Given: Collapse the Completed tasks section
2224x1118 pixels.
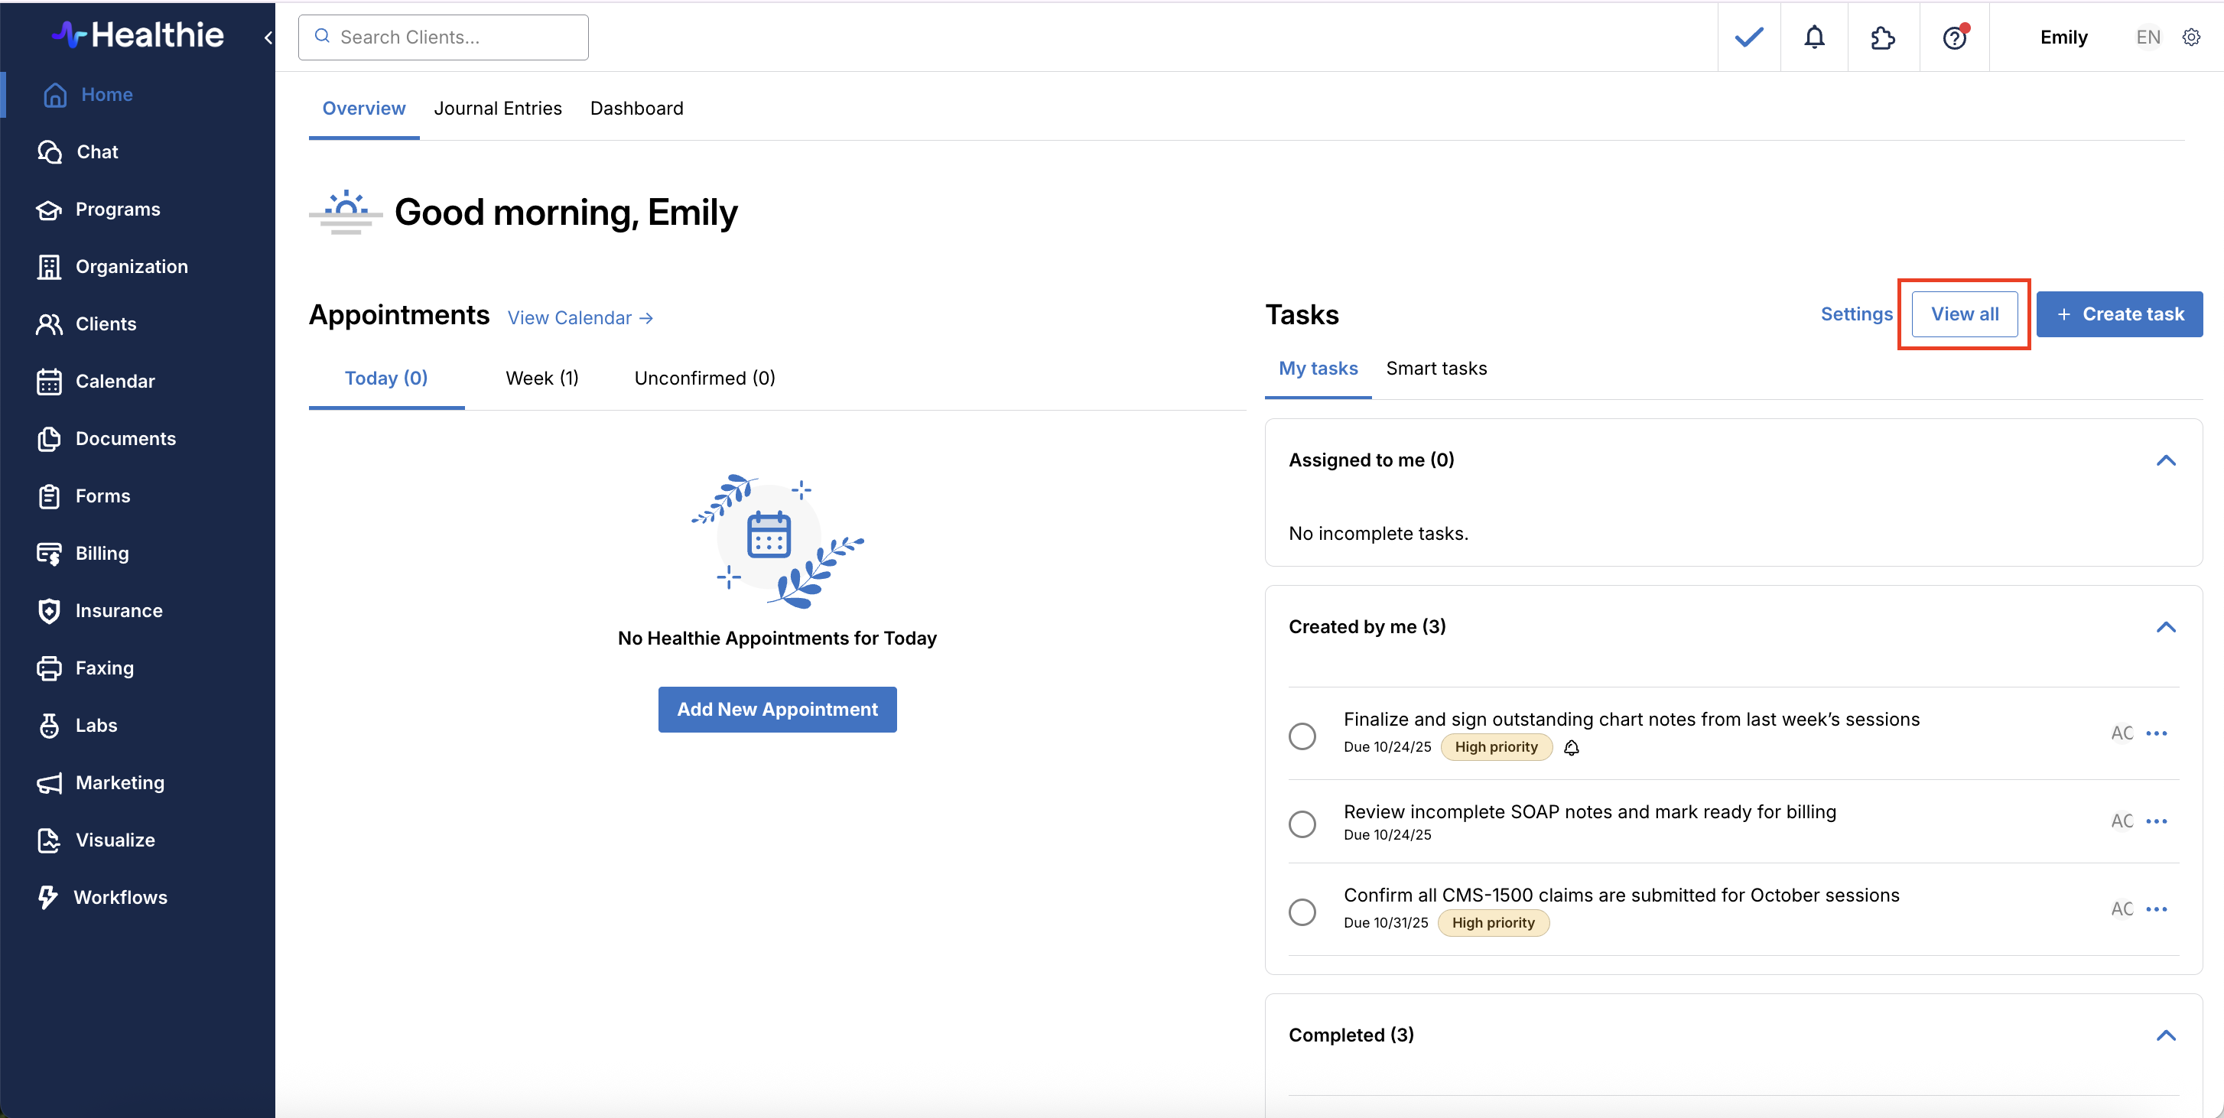Looking at the screenshot, I should click(x=2165, y=1035).
